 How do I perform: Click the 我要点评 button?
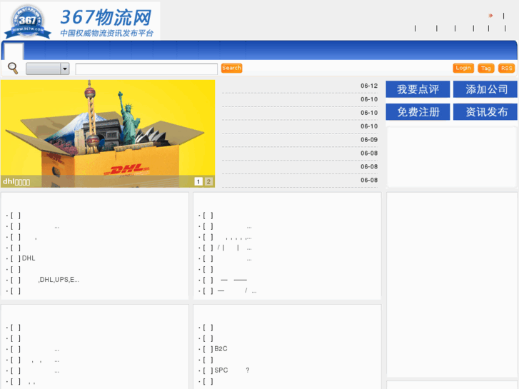[x=418, y=89]
